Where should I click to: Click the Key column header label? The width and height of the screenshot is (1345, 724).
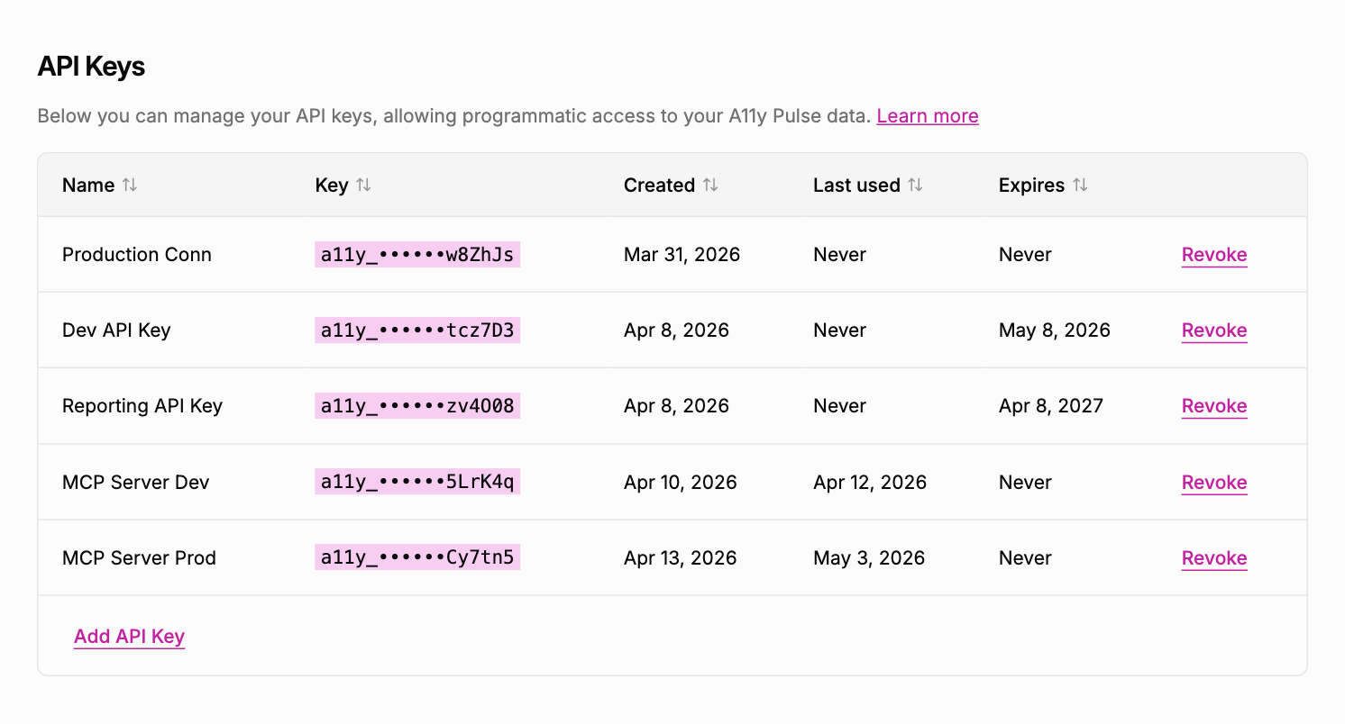(332, 185)
